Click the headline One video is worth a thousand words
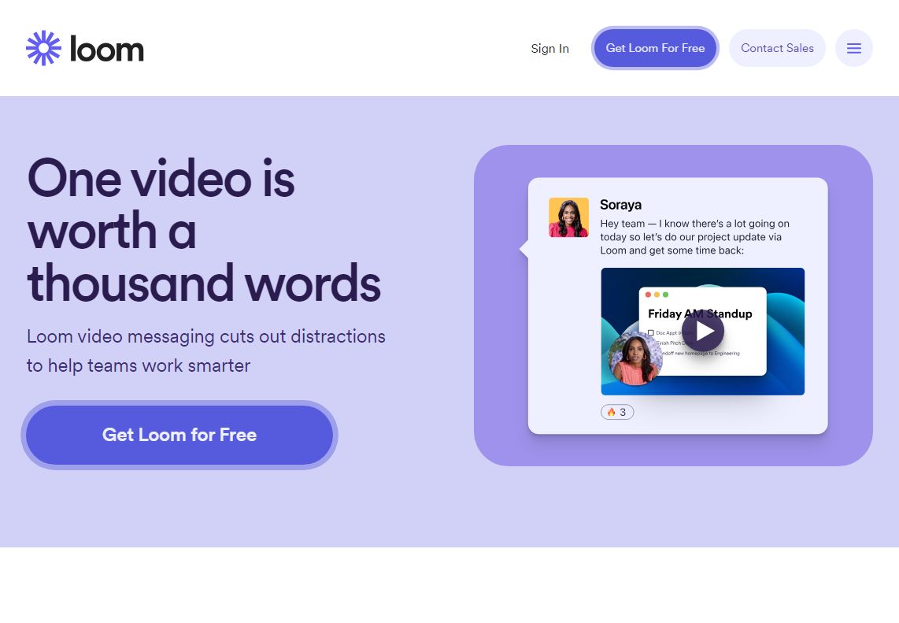899x623 pixels. tap(204, 231)
